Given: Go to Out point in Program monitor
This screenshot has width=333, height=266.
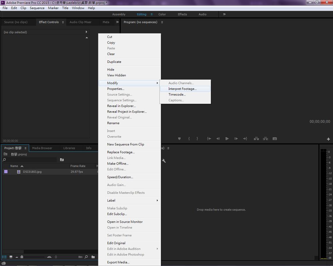Looking at the screenshot, I should click(245, 139).
